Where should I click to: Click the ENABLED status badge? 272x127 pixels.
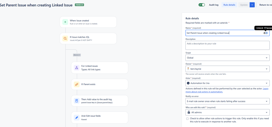tap(80, 5)
